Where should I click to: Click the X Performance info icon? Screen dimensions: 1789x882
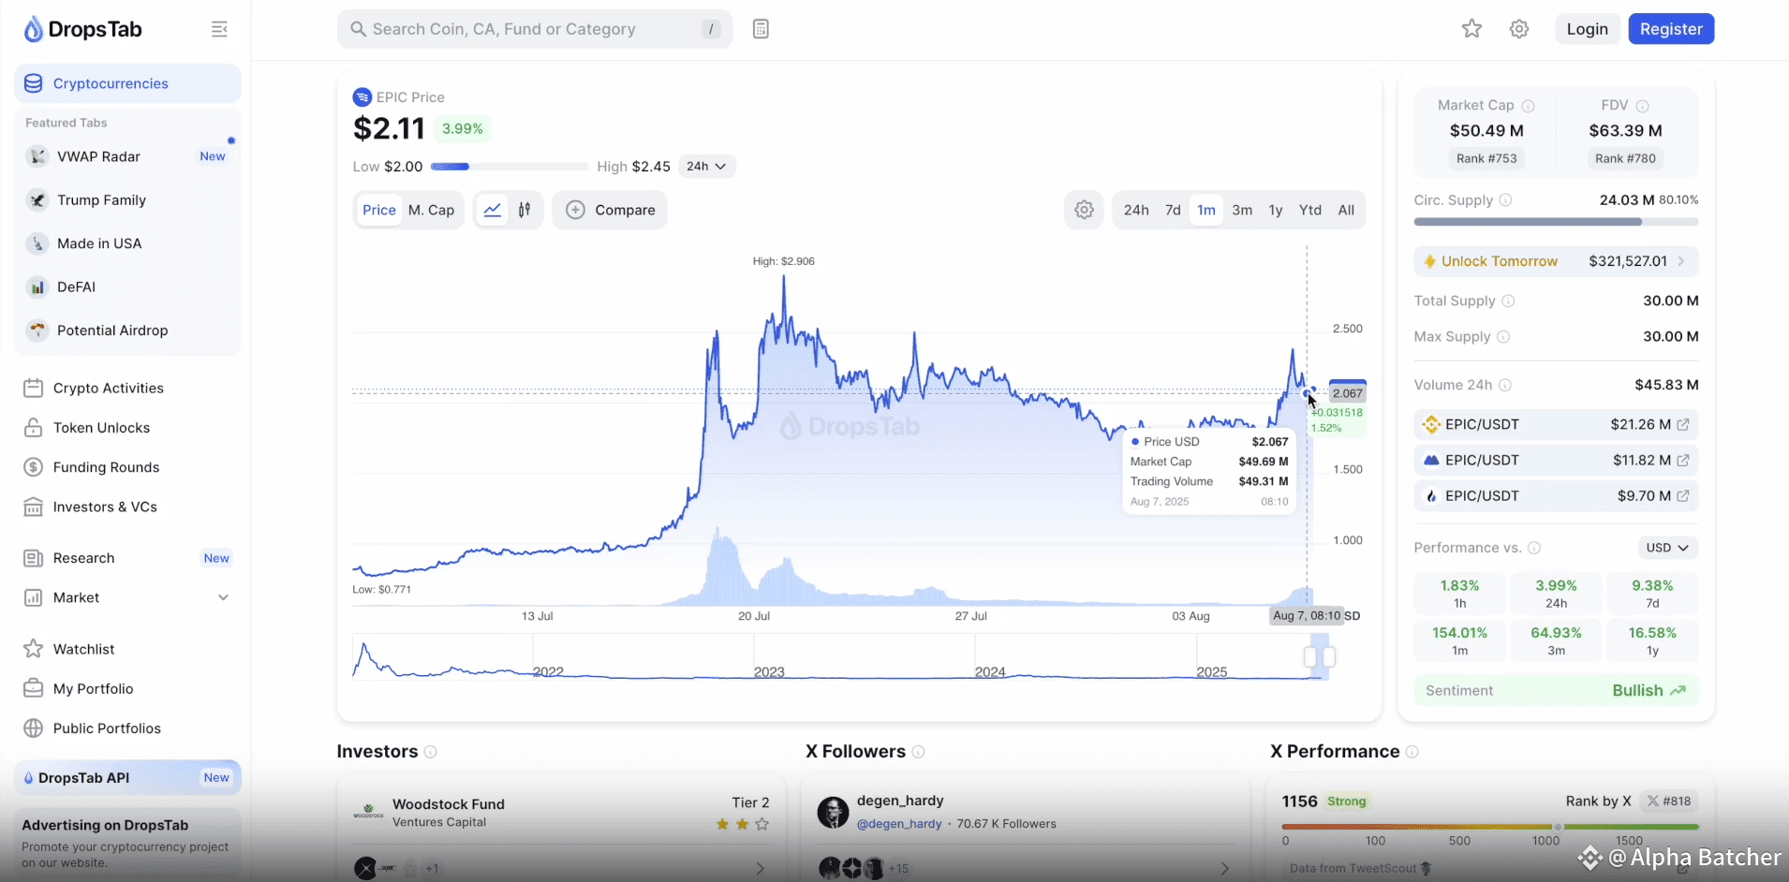1412,752
